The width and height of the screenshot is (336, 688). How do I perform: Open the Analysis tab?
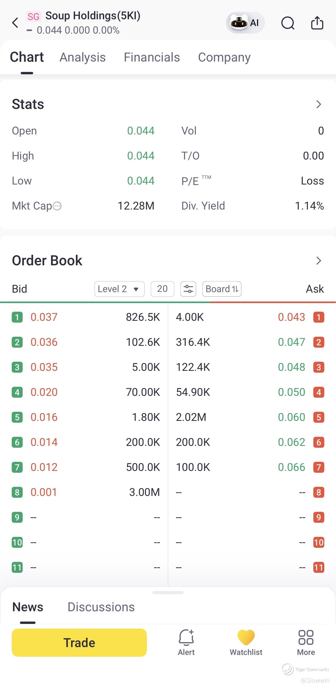point(83,57)
